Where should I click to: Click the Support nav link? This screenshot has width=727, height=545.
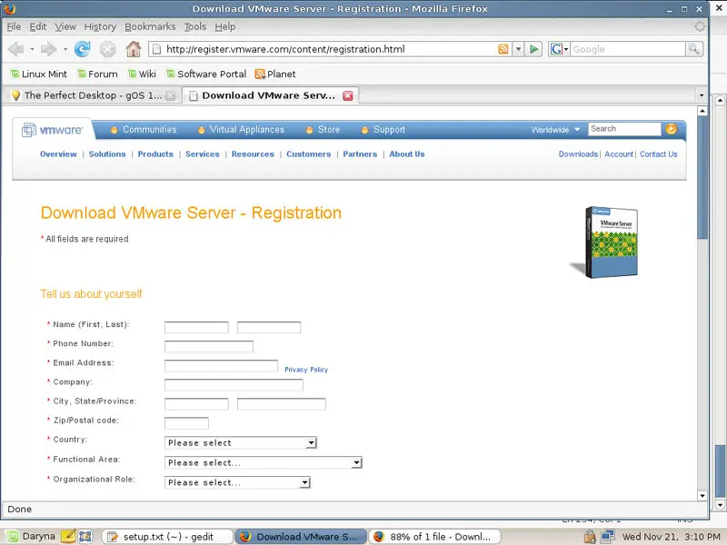click(x=389, y=130)
